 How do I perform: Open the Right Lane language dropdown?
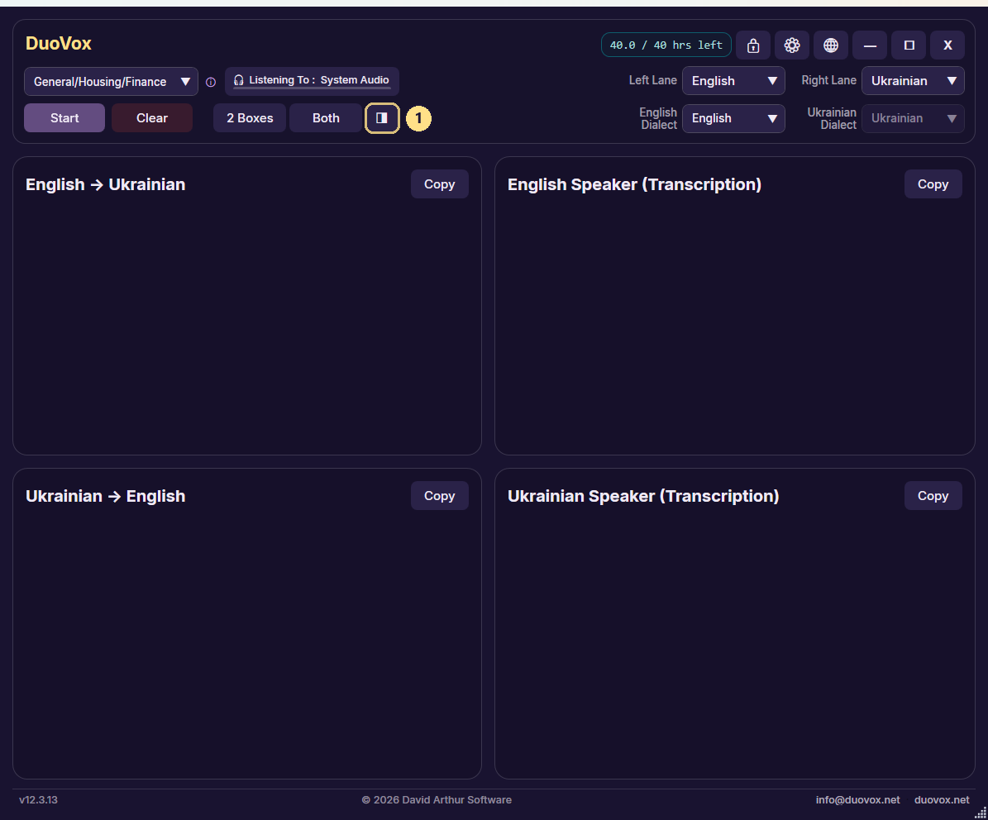coord(913,81)
